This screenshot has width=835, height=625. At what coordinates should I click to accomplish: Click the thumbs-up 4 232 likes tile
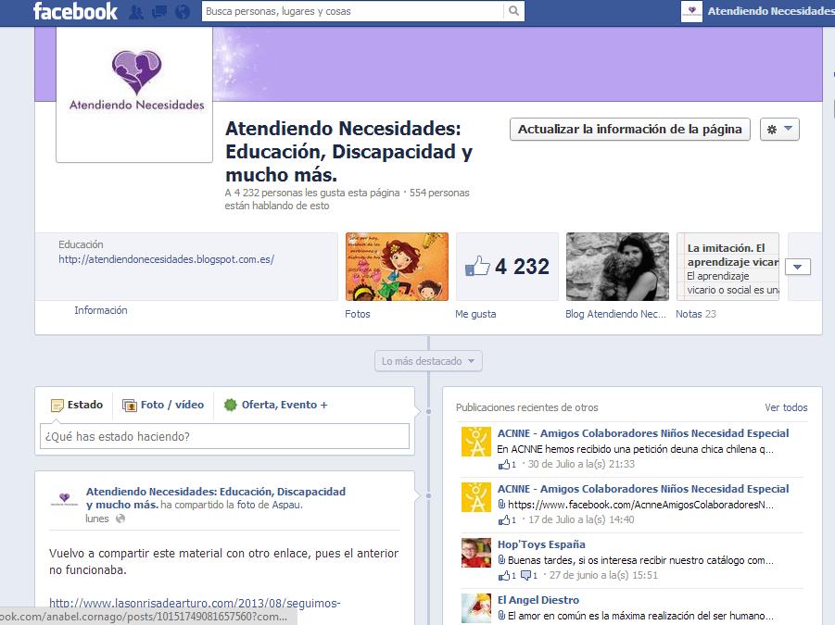(x=507, y=267)
